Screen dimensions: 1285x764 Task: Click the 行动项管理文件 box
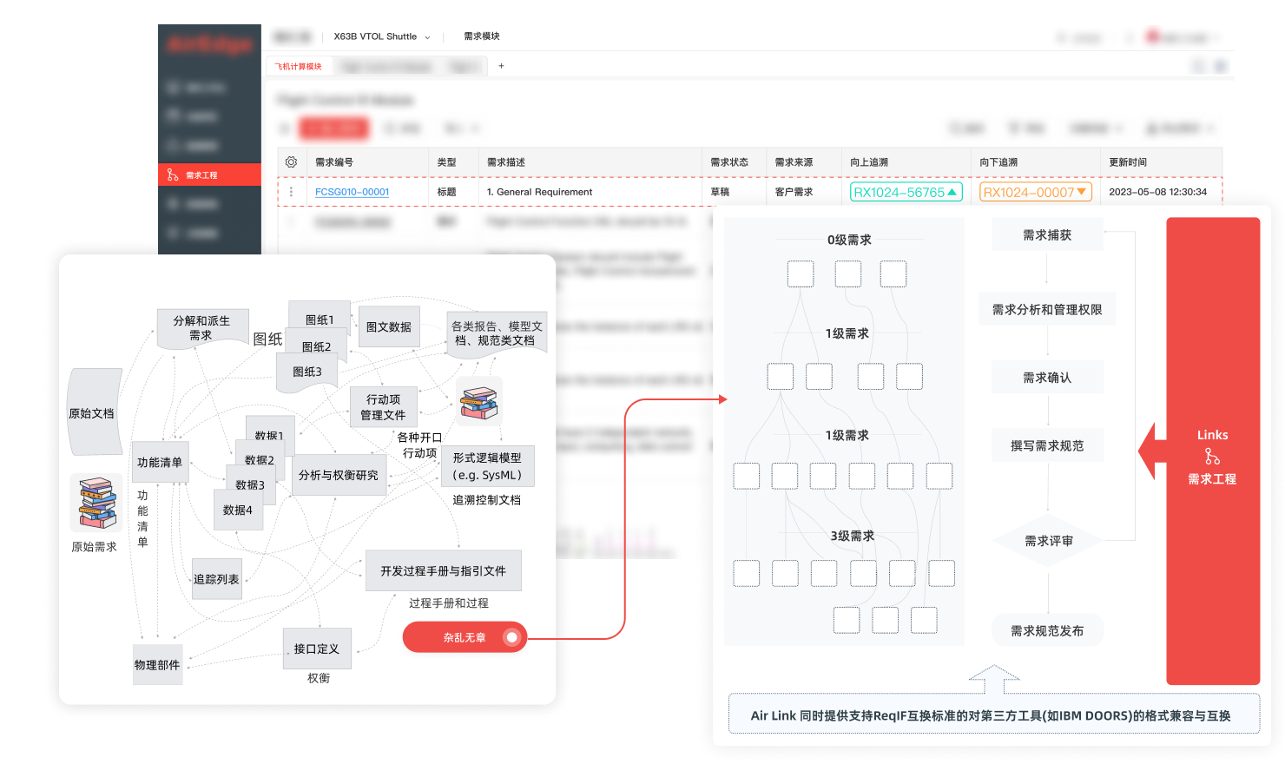[x=383, y=407]
